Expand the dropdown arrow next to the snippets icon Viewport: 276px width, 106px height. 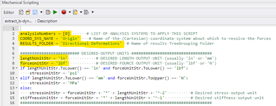coord(81,12)
